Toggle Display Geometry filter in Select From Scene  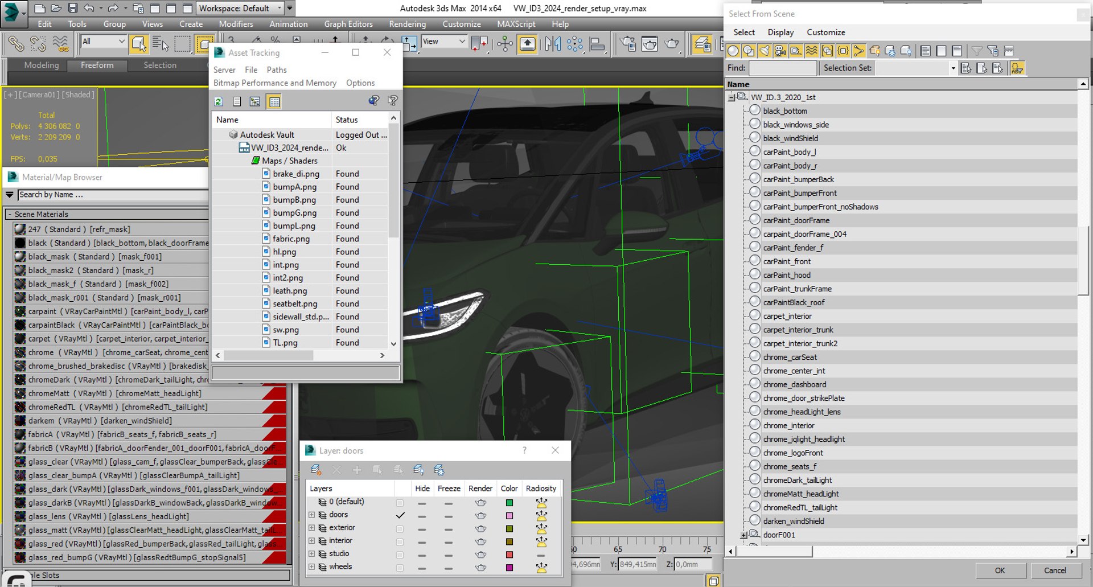click(x=733, y=51)
